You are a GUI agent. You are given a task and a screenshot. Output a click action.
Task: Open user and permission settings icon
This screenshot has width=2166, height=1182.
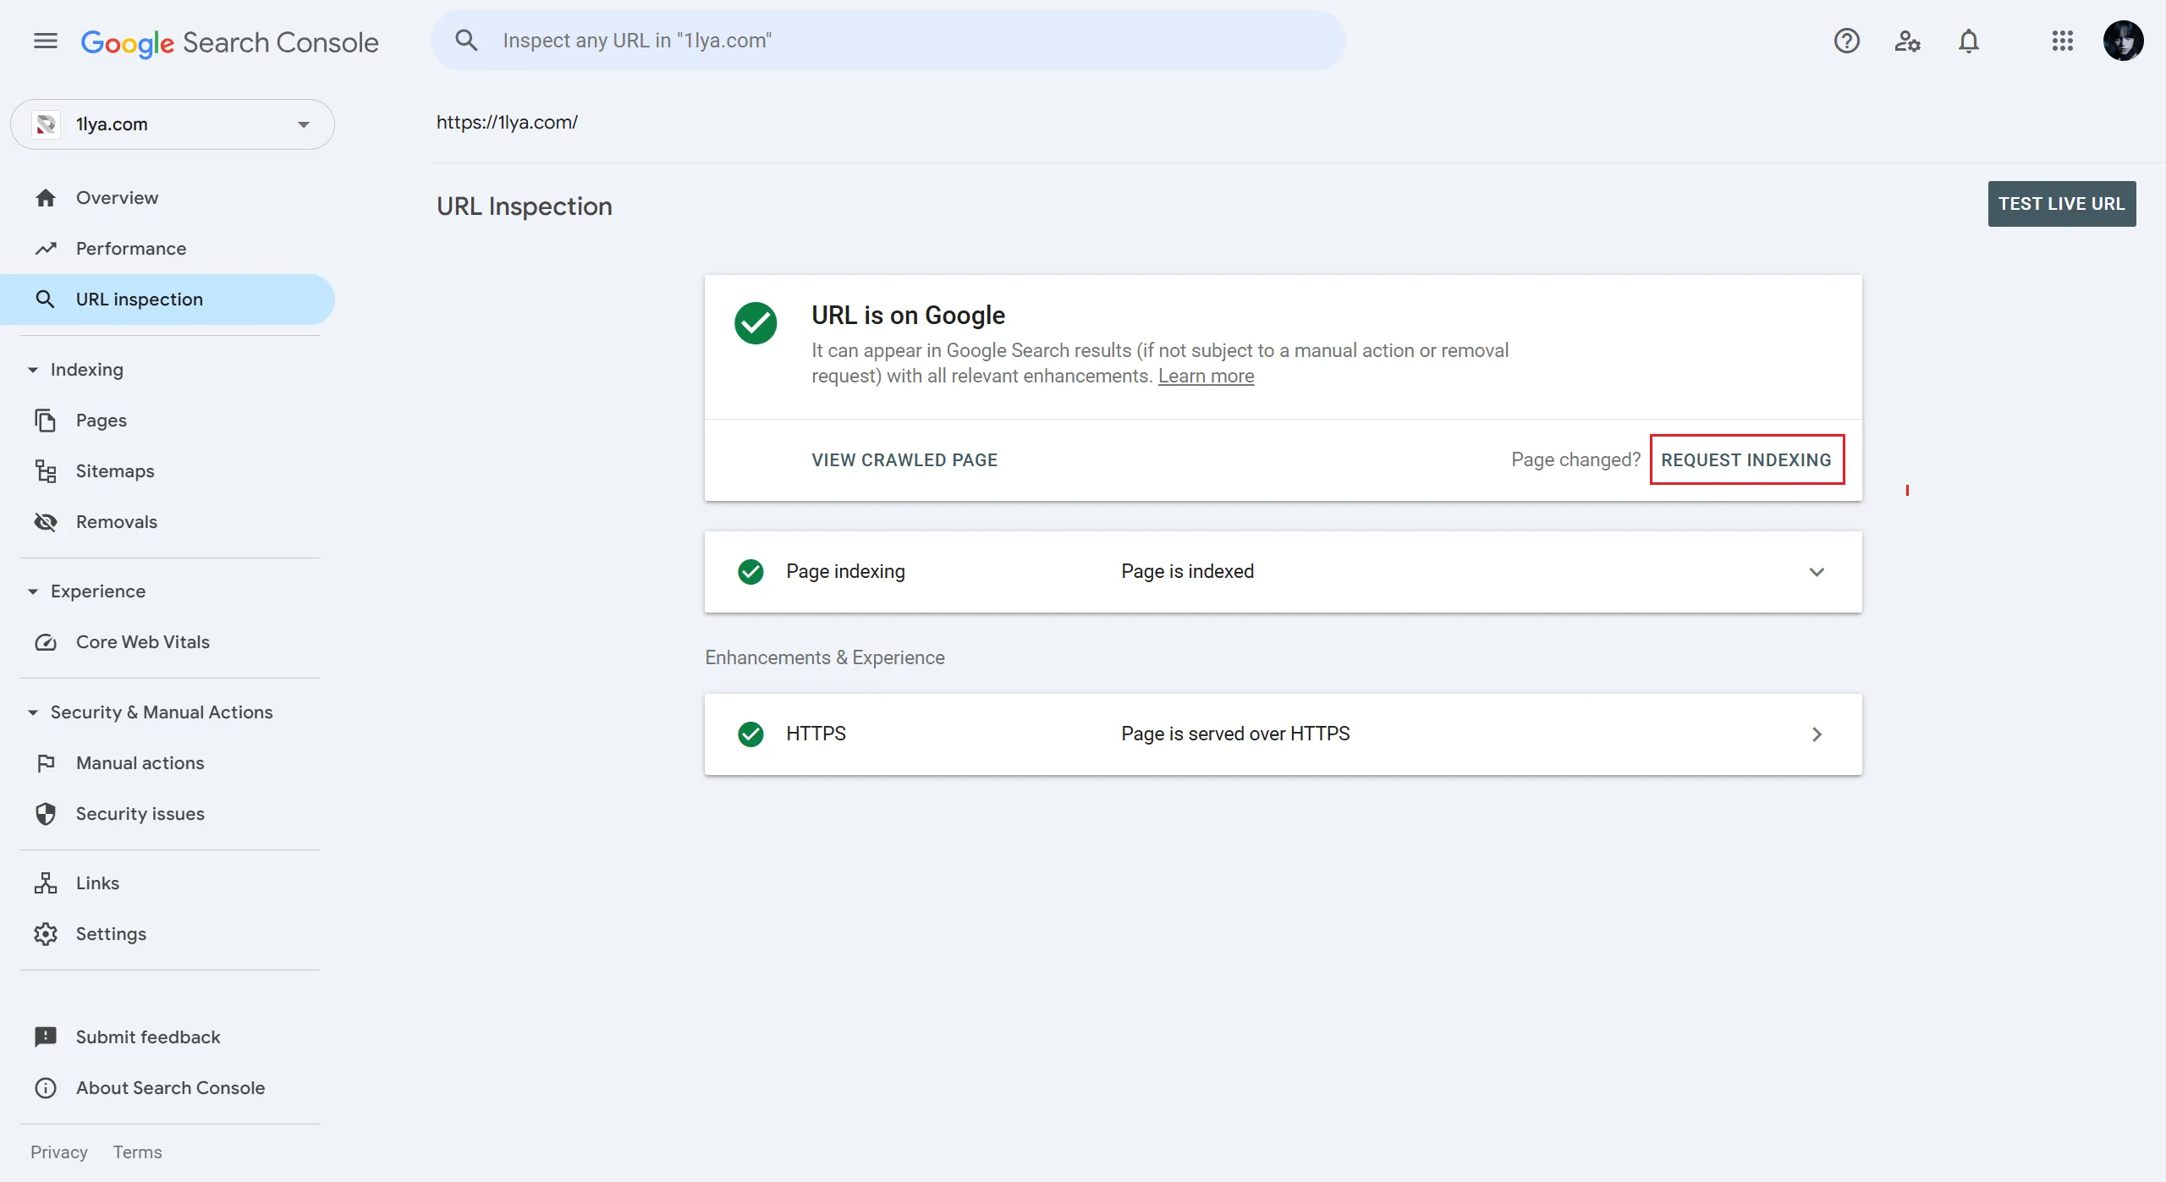[x=1907, y=41]
